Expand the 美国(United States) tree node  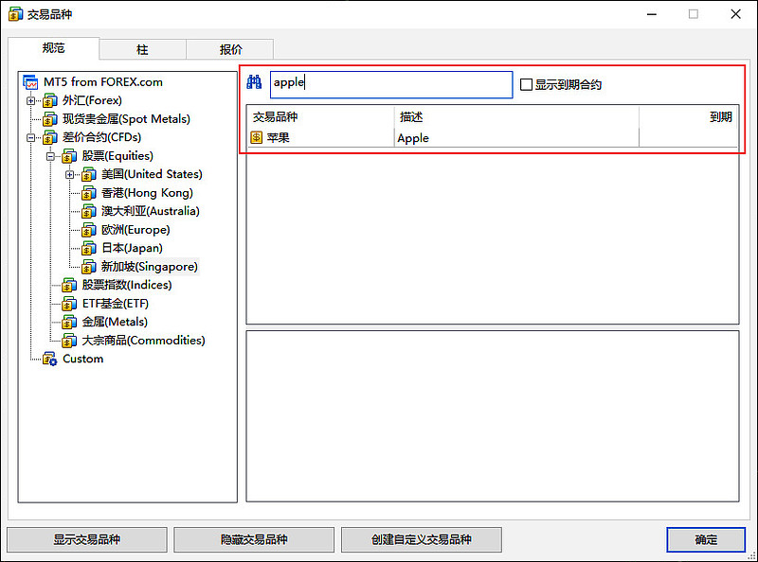pyautogui.click(x=69, y=175)
